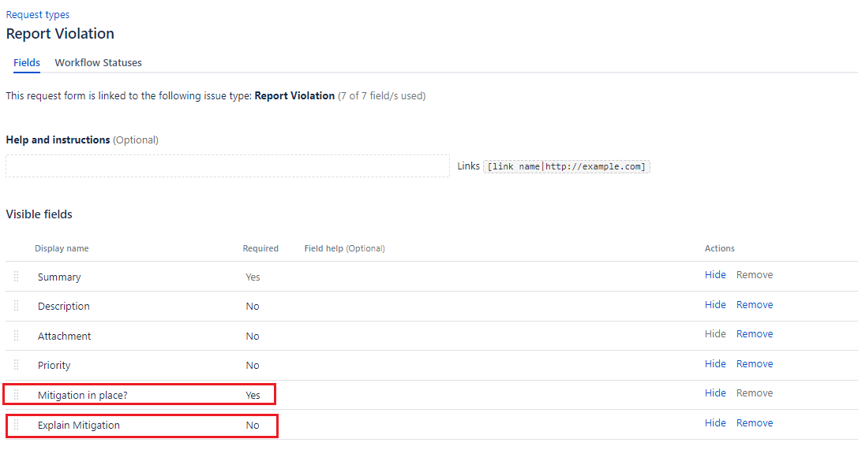This screenshot has width=858, height=465.
Task: Remove the Priority field
Action: 755,363
